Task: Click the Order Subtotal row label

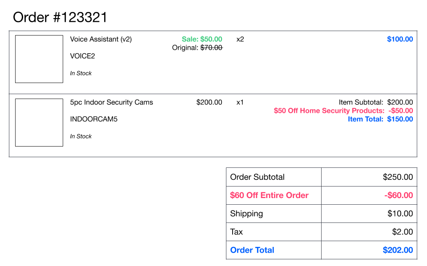Action: click(257, 177)
